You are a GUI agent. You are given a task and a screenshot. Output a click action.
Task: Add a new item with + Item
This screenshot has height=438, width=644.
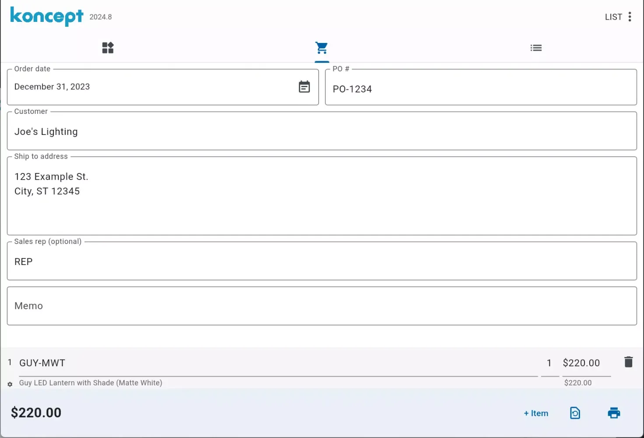point(536,413)
